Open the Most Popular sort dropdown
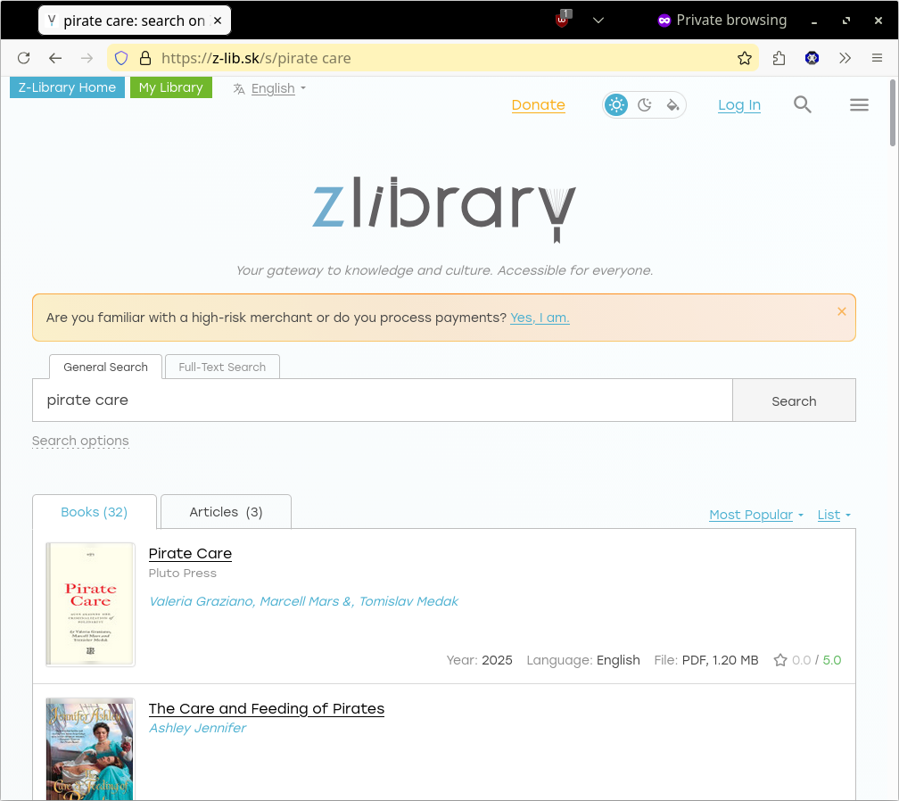 click(755, 515)
